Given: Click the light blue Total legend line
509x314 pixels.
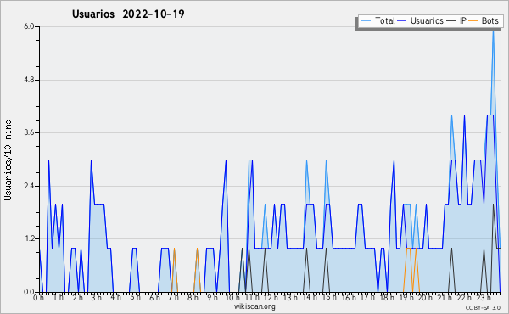Looking at the screenshot, I should [x=366, y=21].
